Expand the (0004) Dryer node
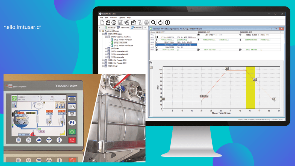This screenshot has width=295, height=166. [103, 66]
